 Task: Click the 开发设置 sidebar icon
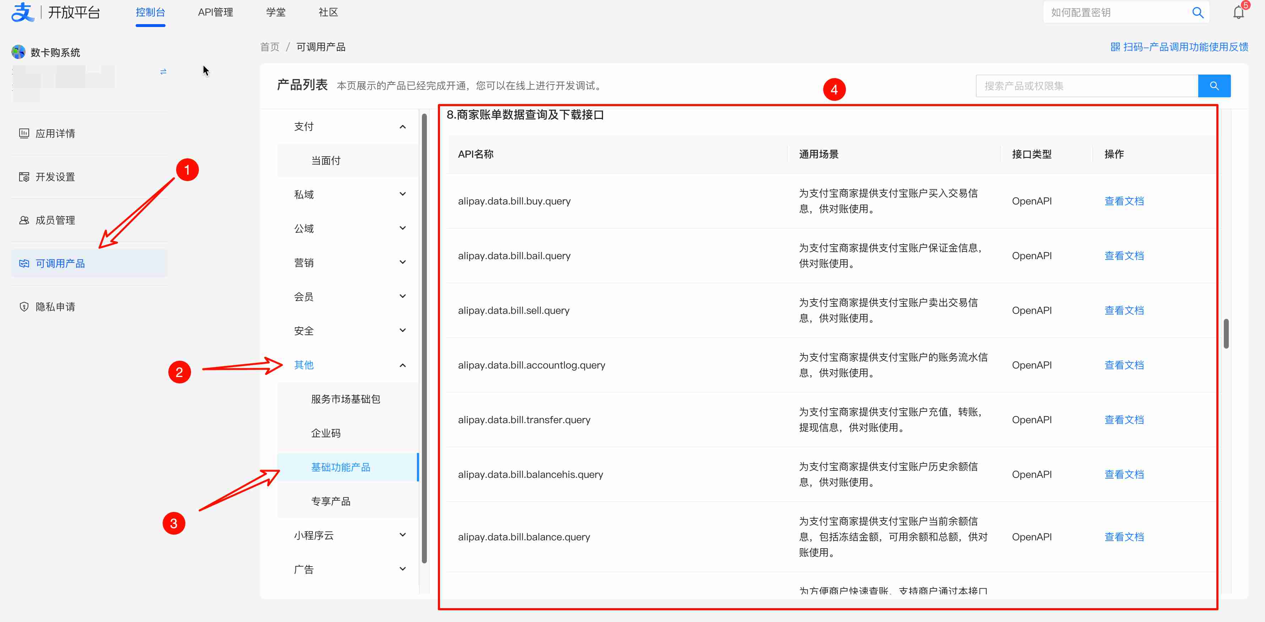coord(23,177)
